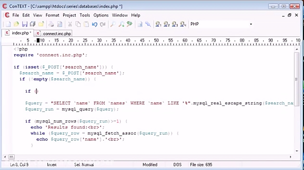Click 'Ln 8, Col 9' in status bar
This screenshot has width=304, height=170.
pos(19,165)
